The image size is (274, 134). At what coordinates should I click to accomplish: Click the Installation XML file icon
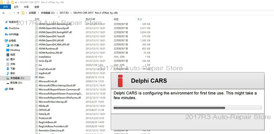click(36, 57)
